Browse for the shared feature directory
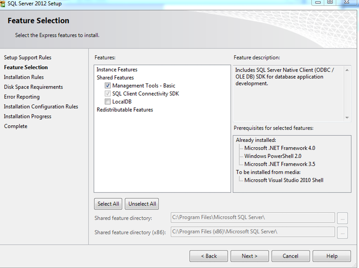This screenshot has height=268, width=359. point(342,218)
